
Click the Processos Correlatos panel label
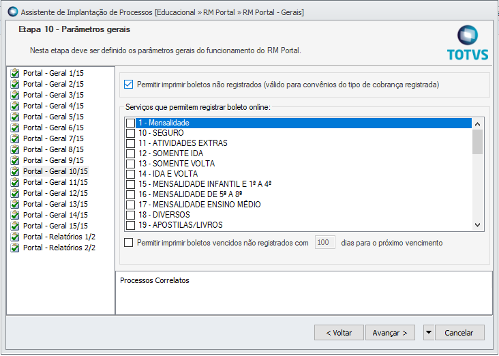coord(155,280)
